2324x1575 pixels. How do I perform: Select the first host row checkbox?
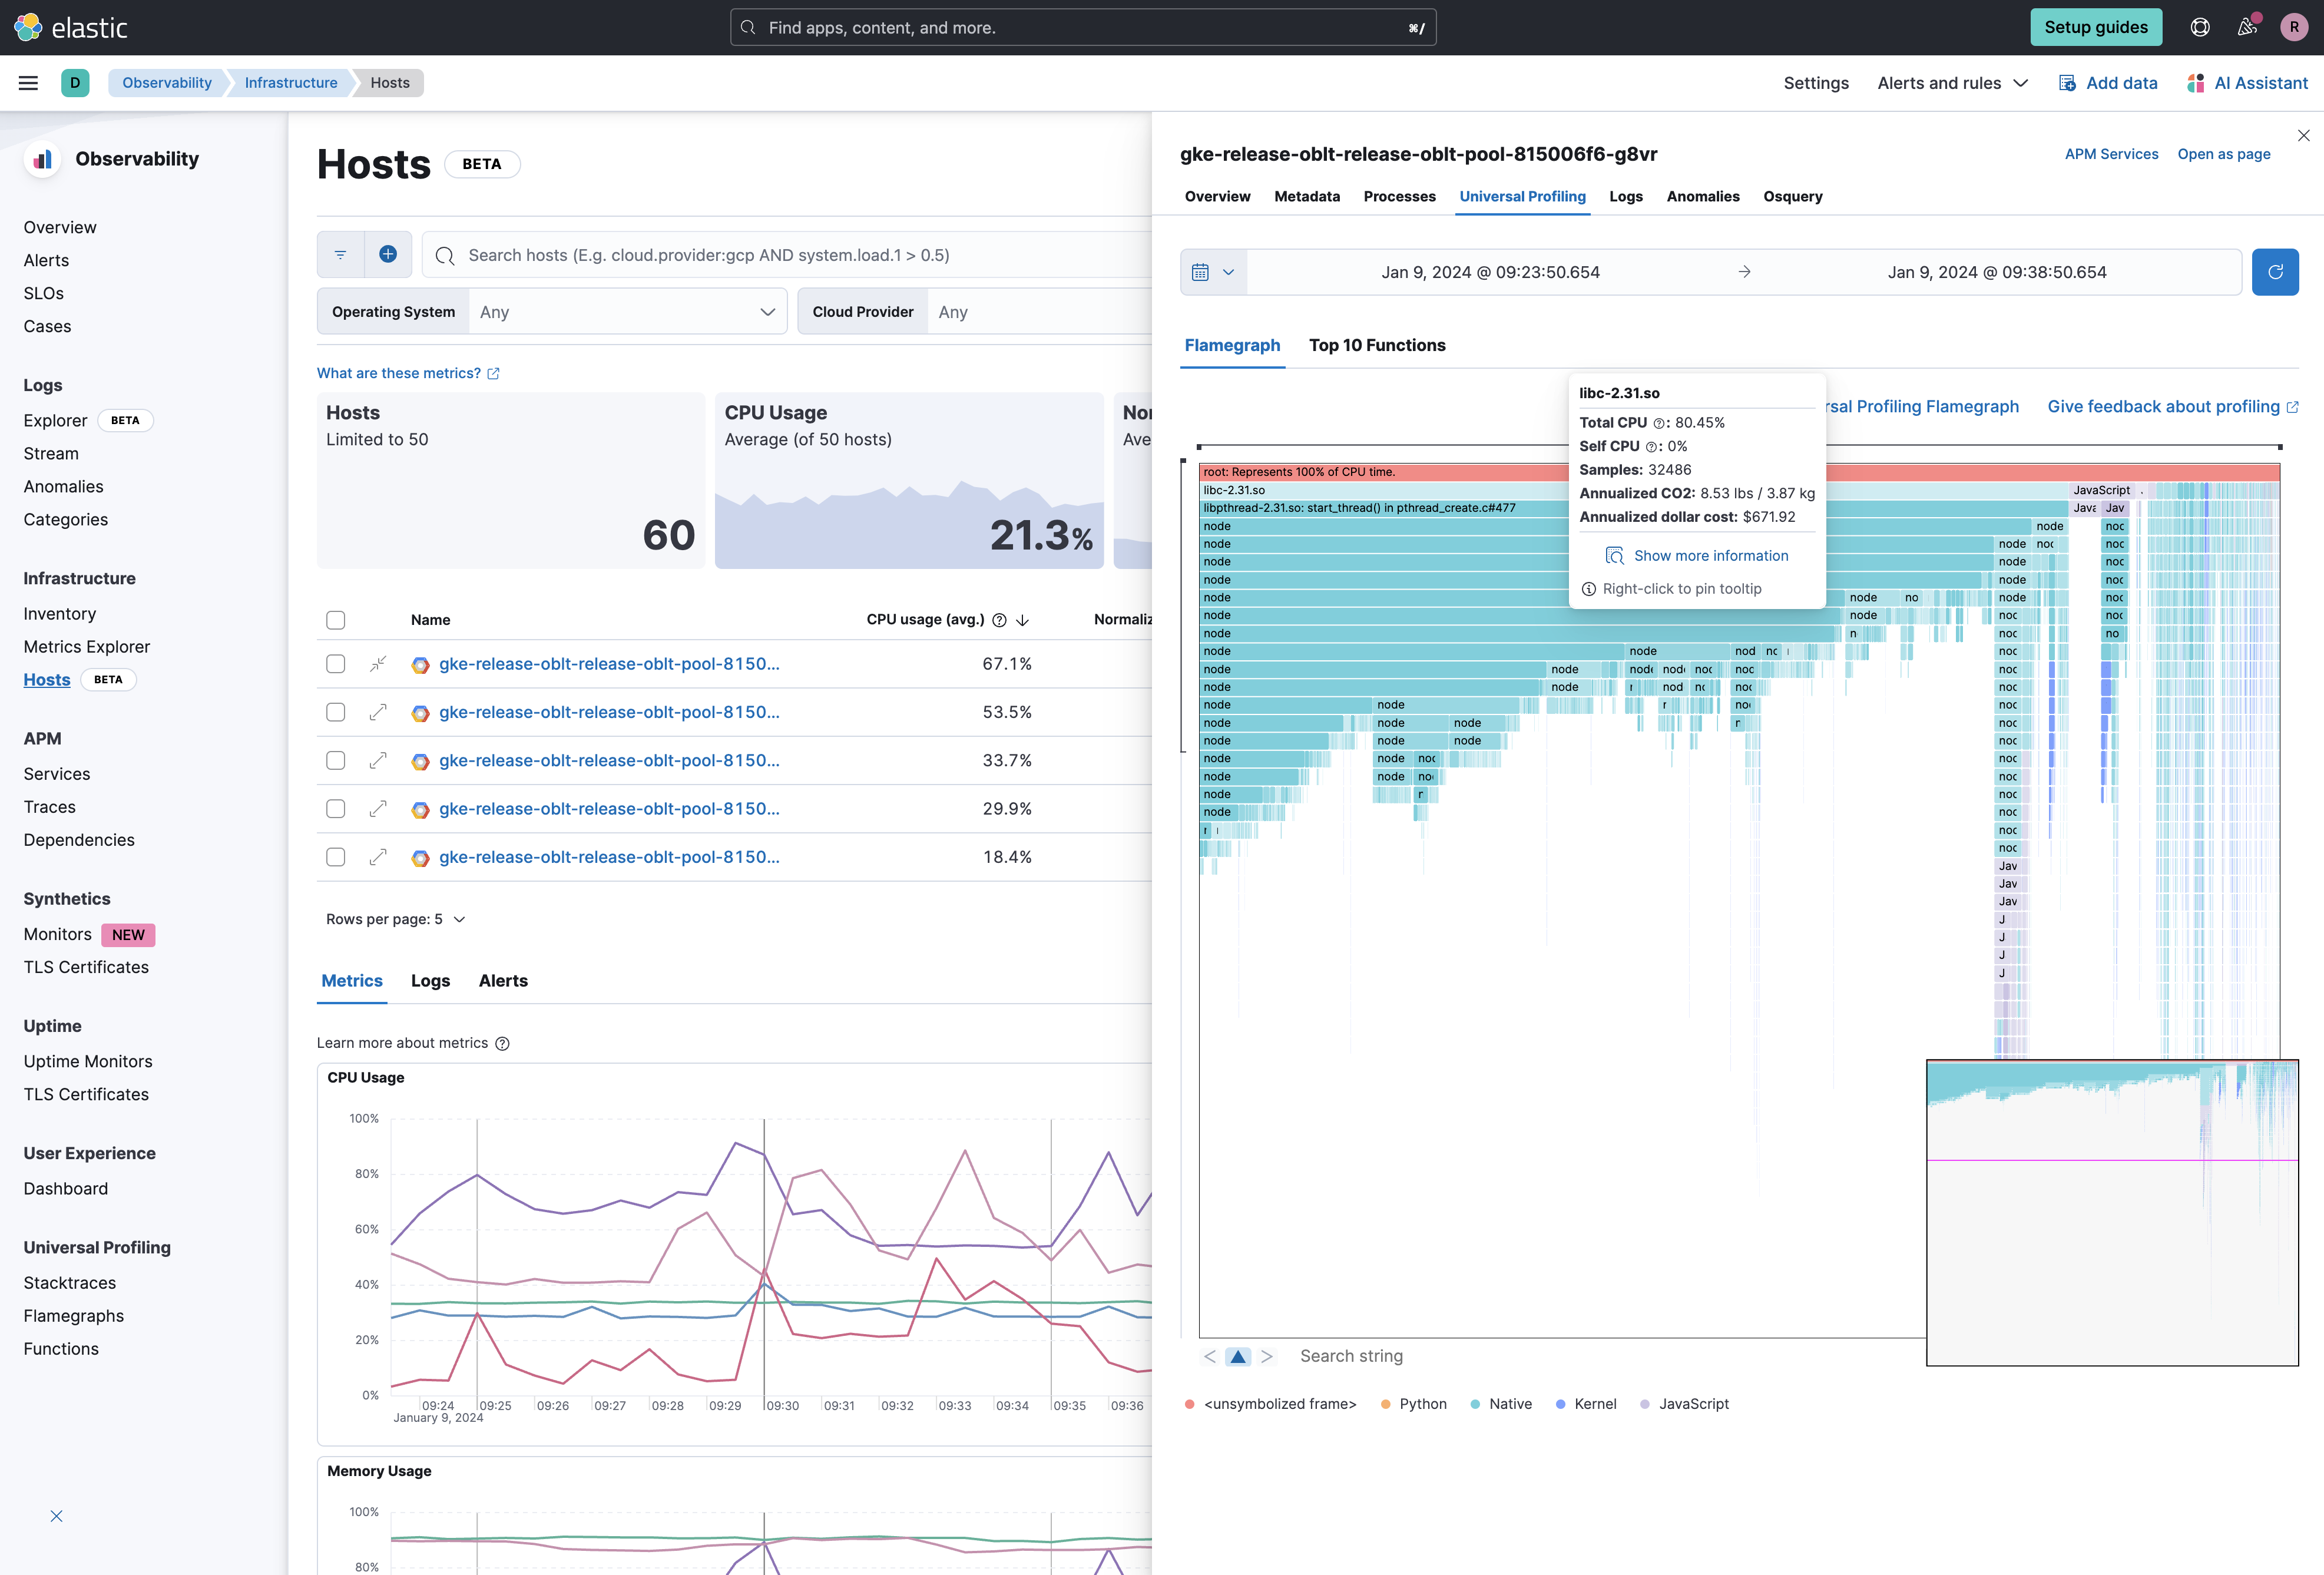click(336, 664)
